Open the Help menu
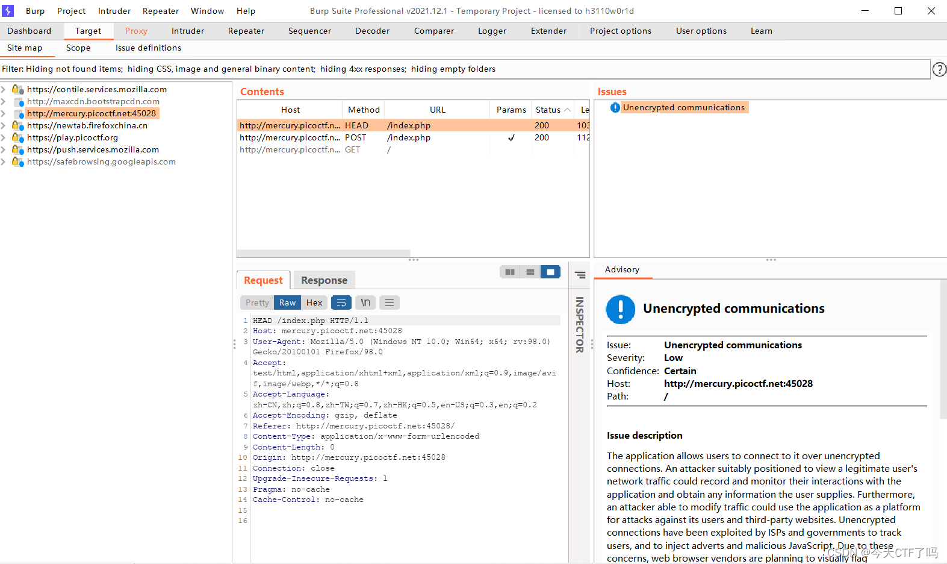 (246, 11)
